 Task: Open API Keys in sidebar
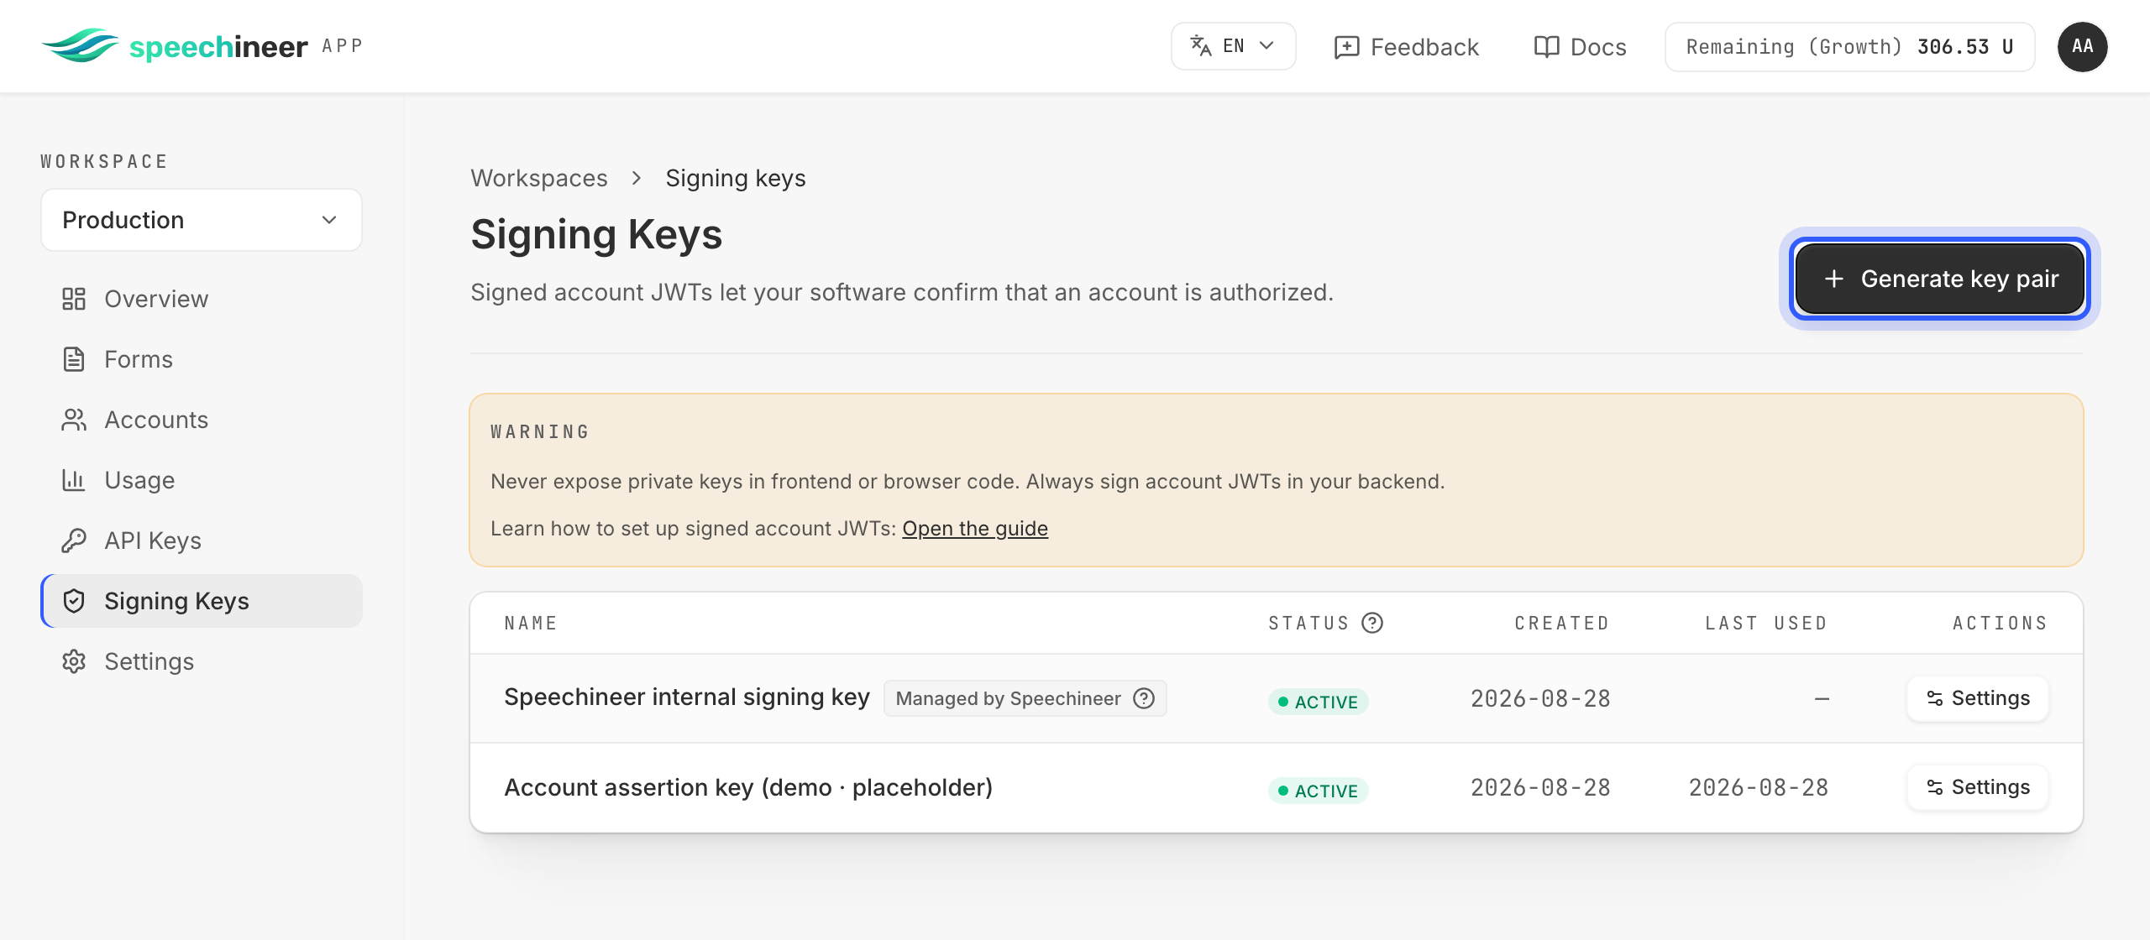coord(202,540)
